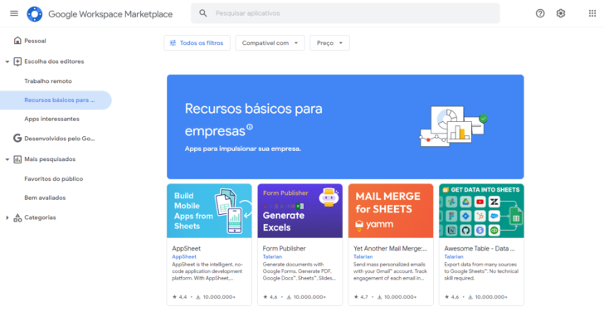Click into the Pesquisar aplicativos search field
604x312 pixels.
pos(345,13)
